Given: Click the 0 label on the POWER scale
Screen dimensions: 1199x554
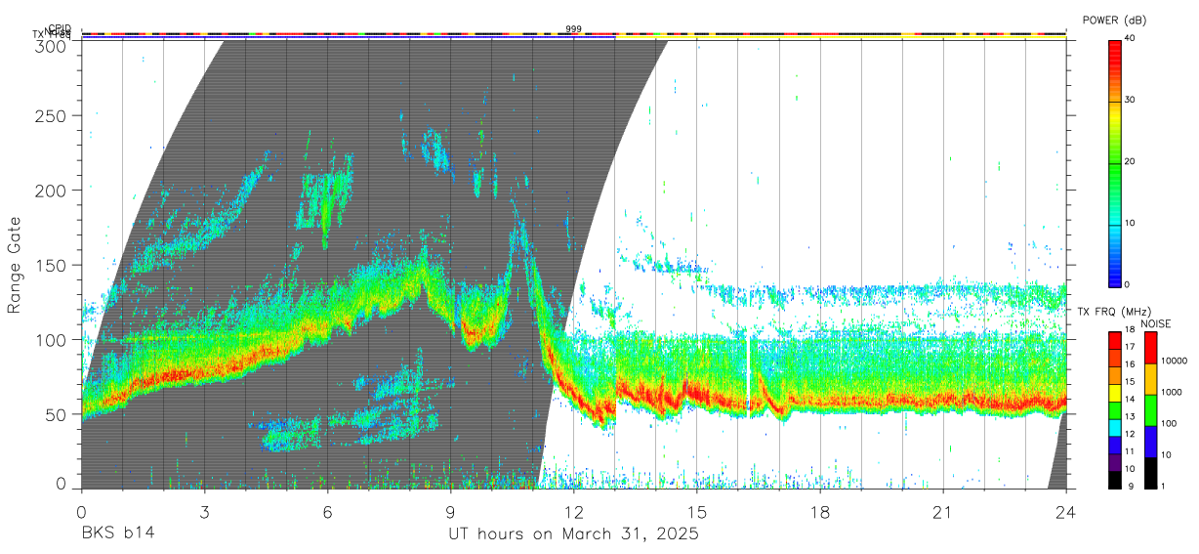Looking at the screenshot, I should [1128, 284].
